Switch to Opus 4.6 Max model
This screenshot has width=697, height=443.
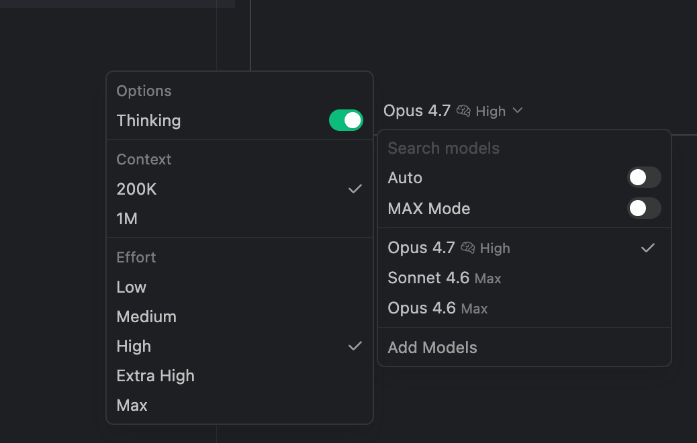(x=524, y=308)
